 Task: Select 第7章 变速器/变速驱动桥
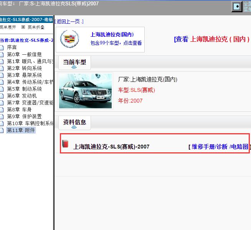coord(30,103)
